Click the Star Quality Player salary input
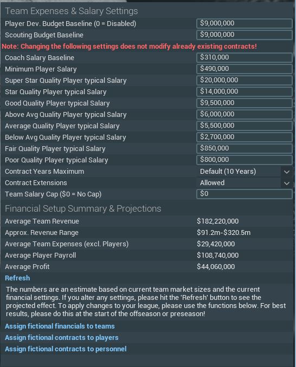The height and width of the screenshot is (367, 296). (244, 92)
